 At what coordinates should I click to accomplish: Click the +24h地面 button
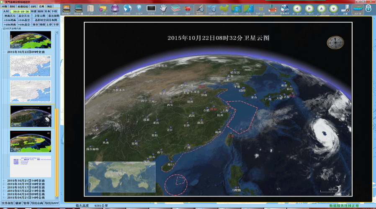pos(10,20)
